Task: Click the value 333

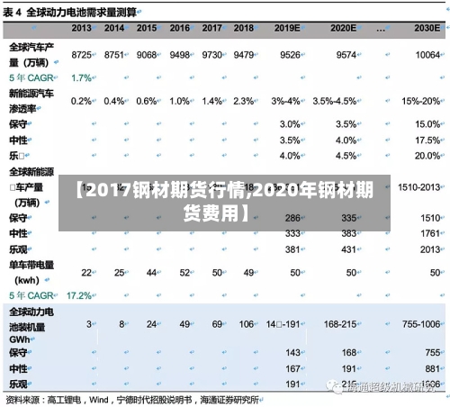Action: pyautogui.click(x=292, y=233)
